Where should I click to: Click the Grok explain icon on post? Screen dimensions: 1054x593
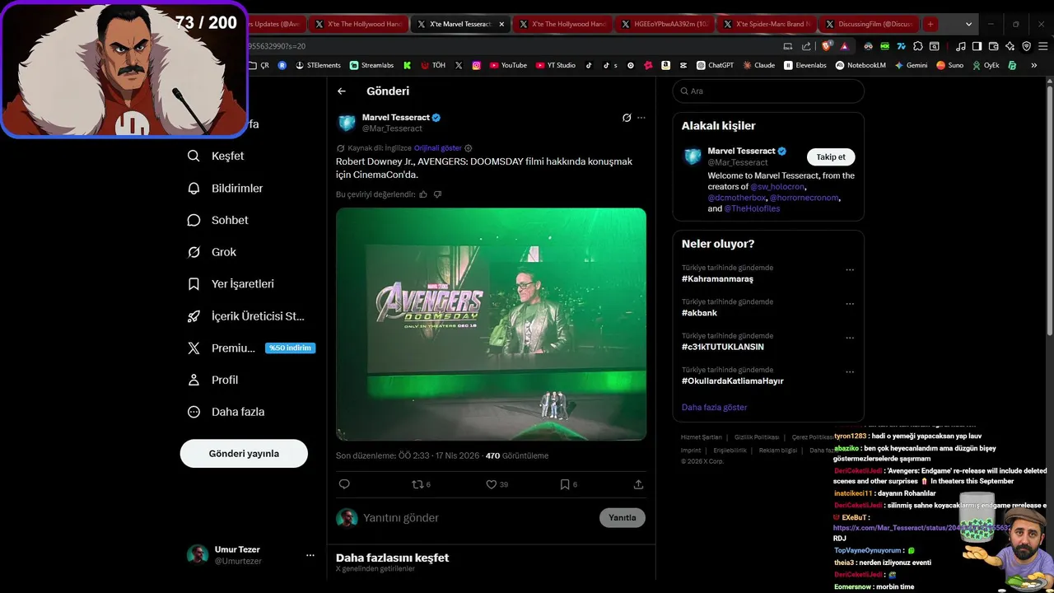(627, 118)
